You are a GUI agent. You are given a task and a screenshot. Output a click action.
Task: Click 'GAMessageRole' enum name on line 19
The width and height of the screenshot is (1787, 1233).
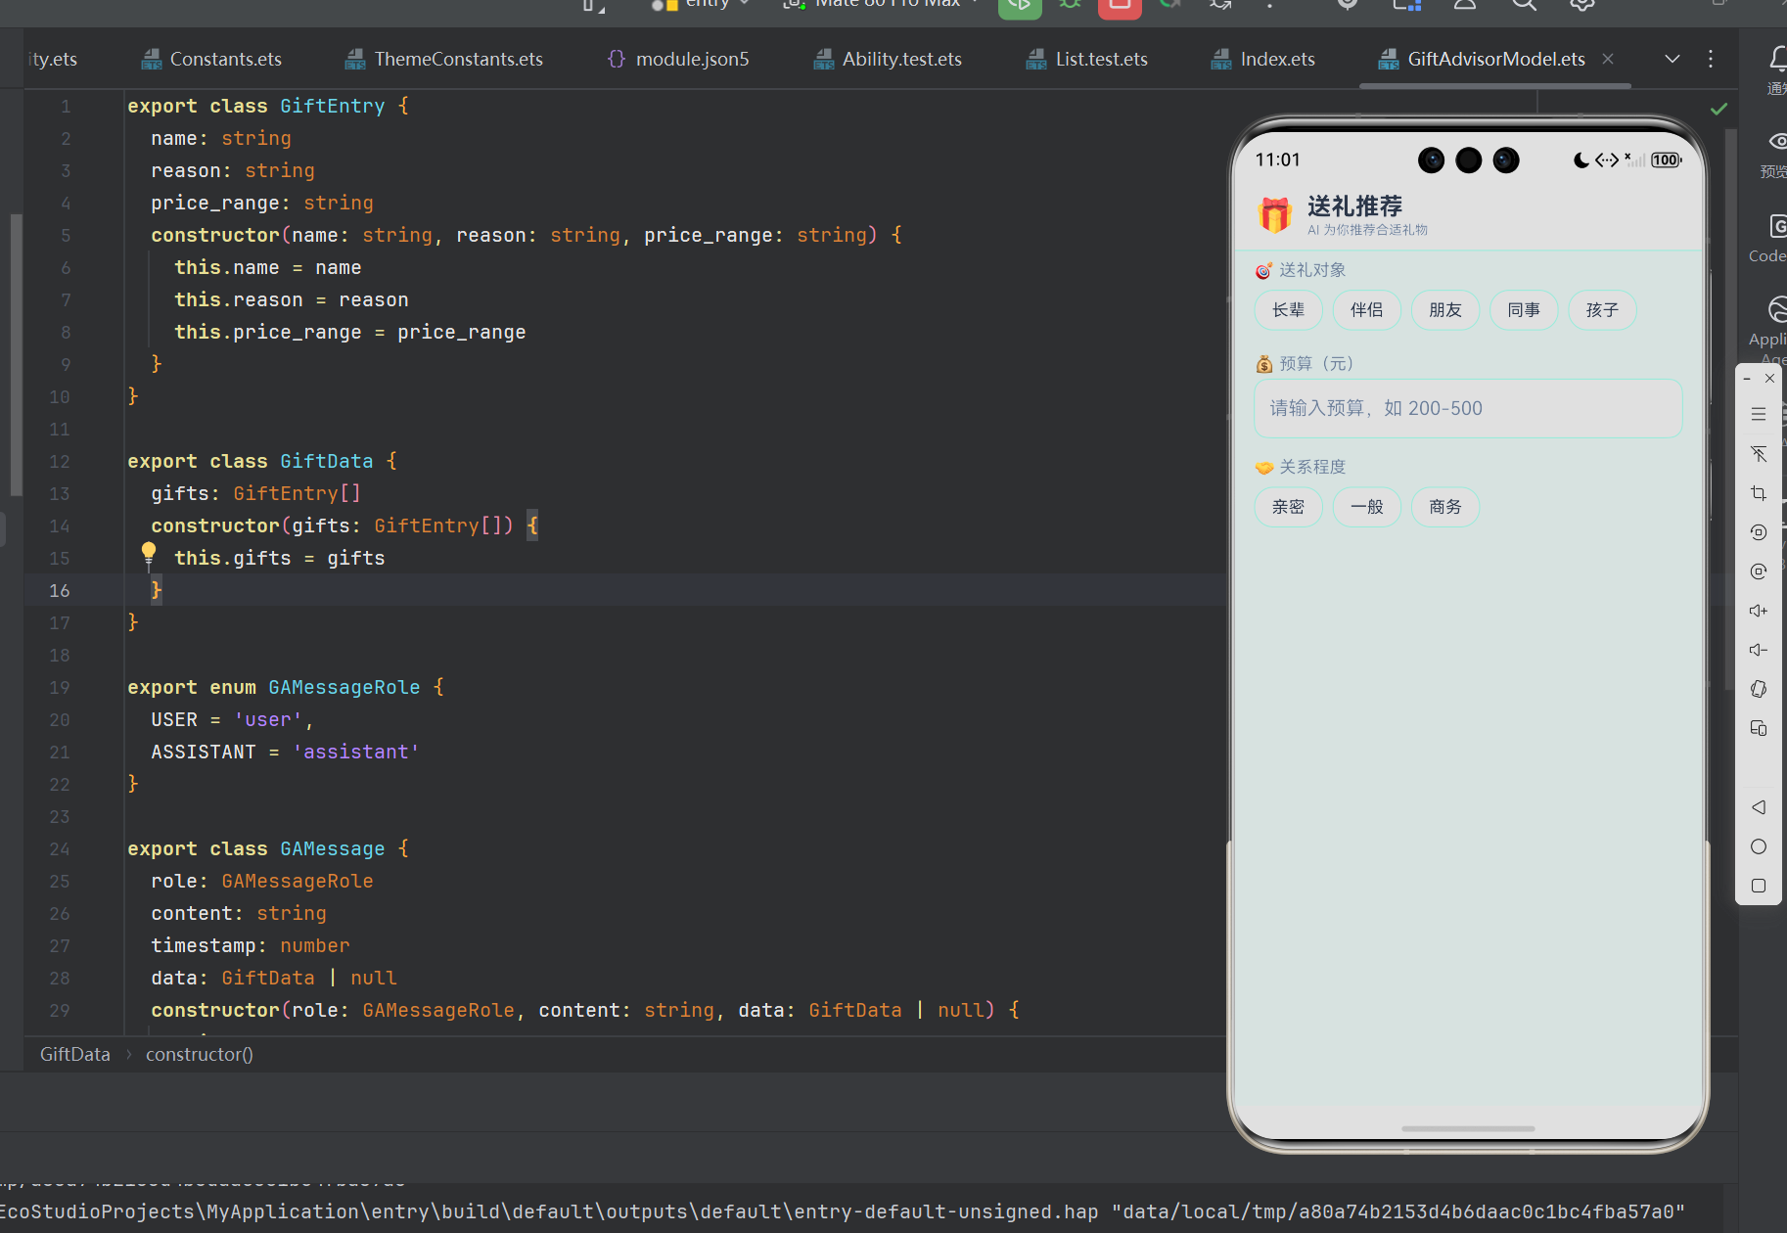coord(344,687)
